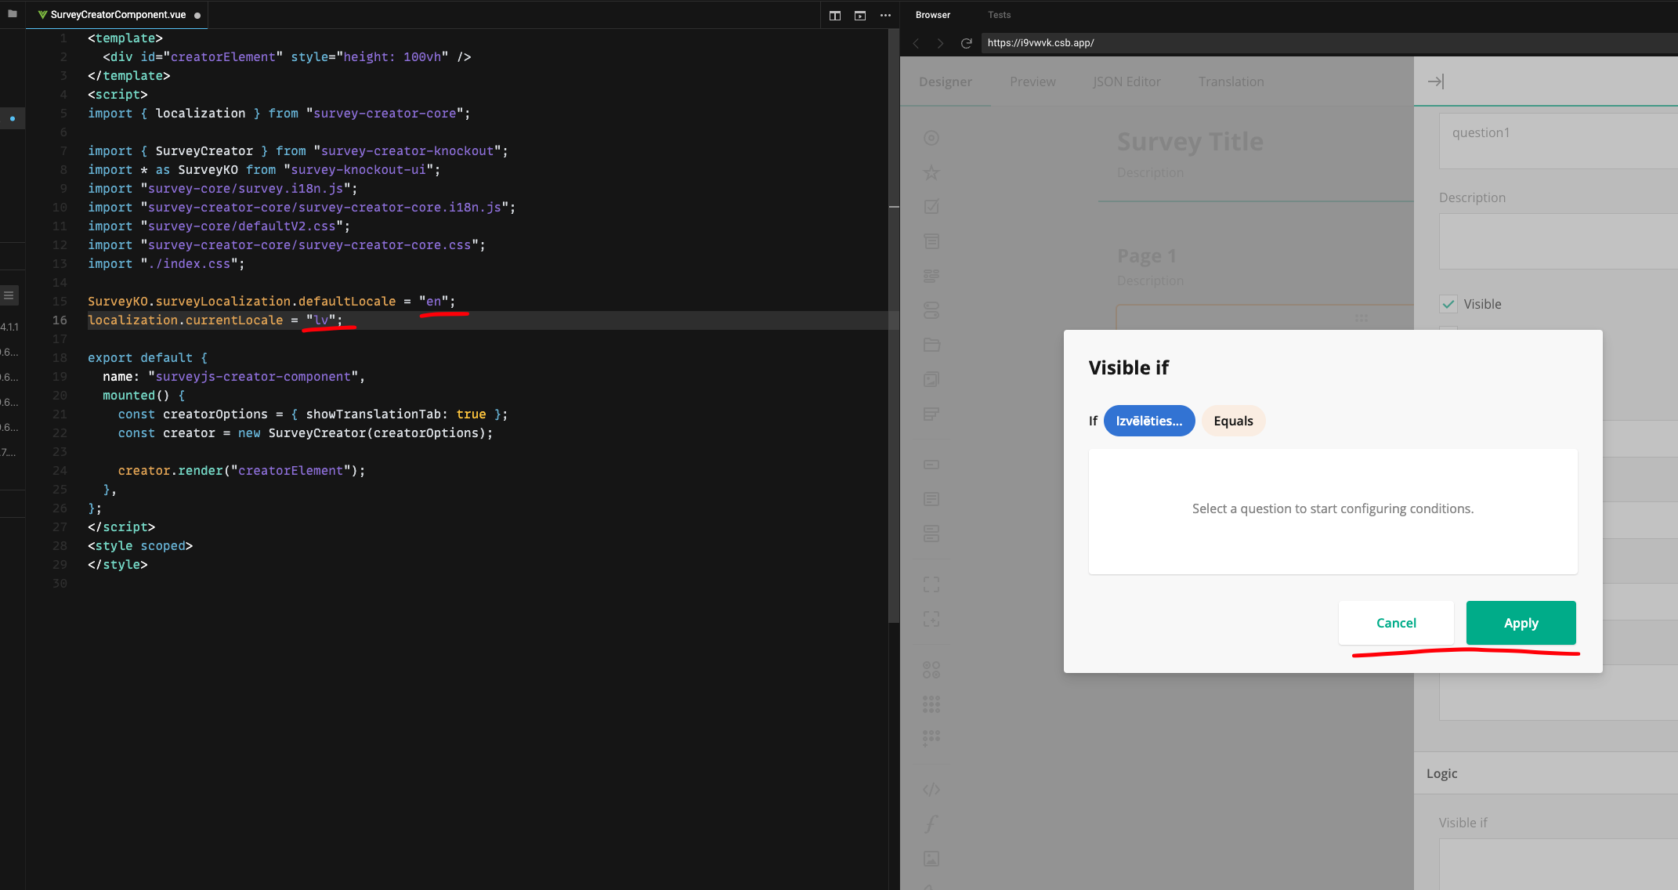Select the Checkboxes question type in toolbox

pyautogui.click(x=931, y=207)
